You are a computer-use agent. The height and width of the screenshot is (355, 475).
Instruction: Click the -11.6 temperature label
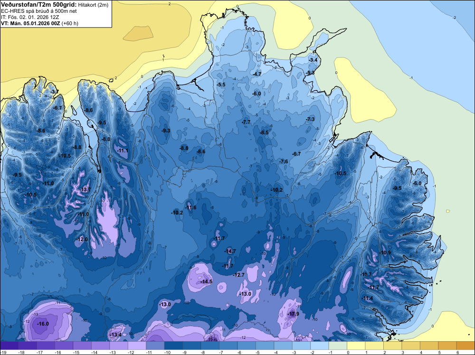pyautogui.click(x=190, y=207)
